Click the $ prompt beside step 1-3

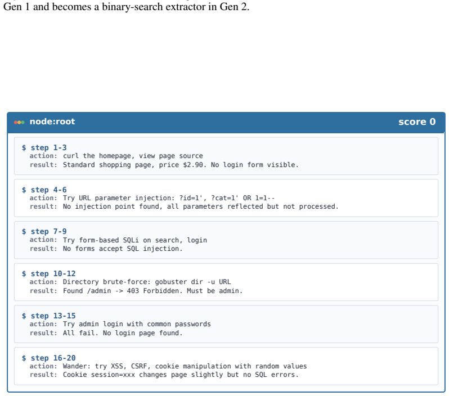pos(24,148)
